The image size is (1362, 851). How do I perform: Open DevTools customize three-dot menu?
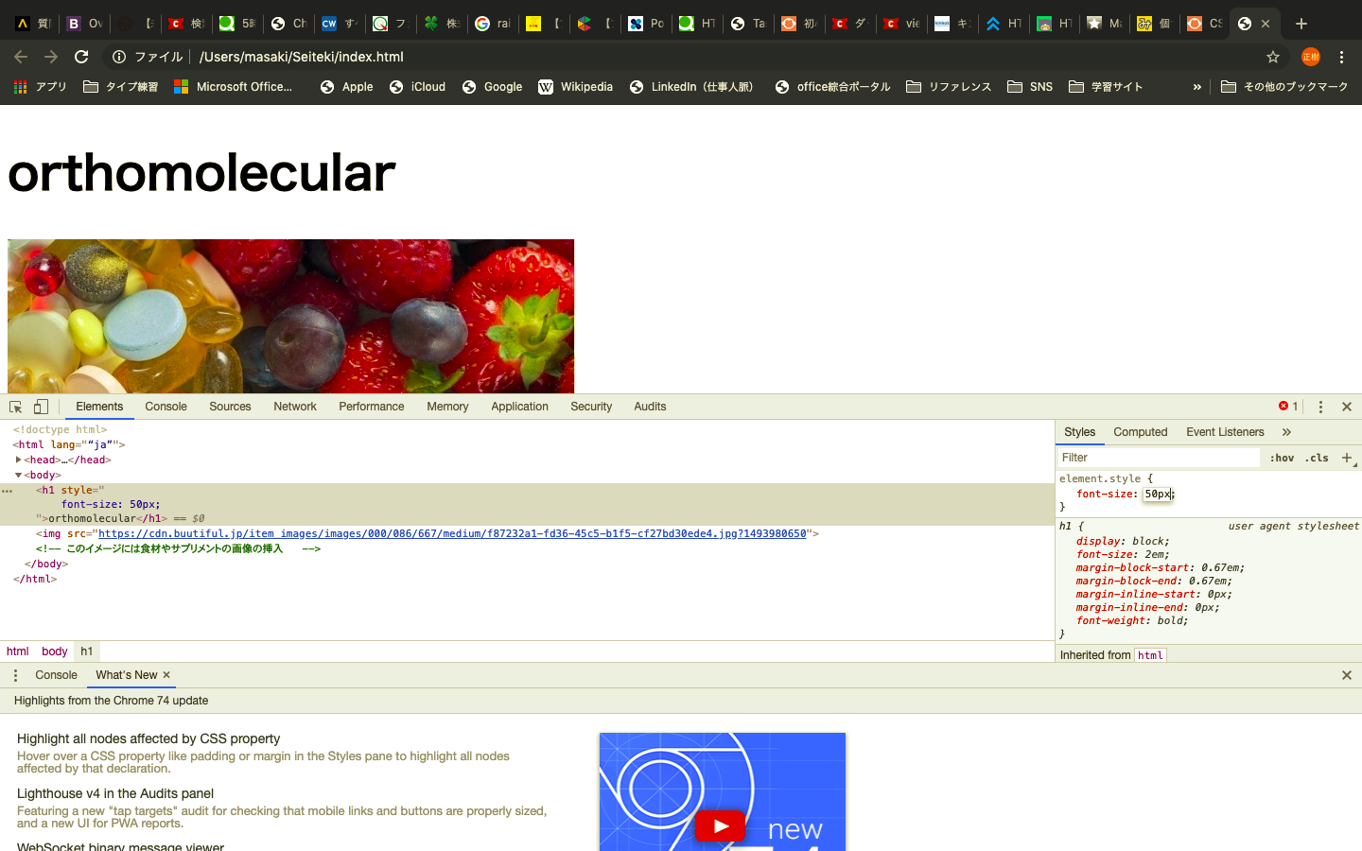point(1320,407)
